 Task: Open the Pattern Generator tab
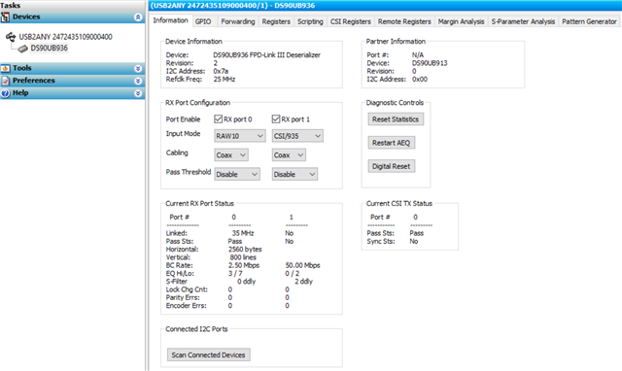(x=589, y=21)
